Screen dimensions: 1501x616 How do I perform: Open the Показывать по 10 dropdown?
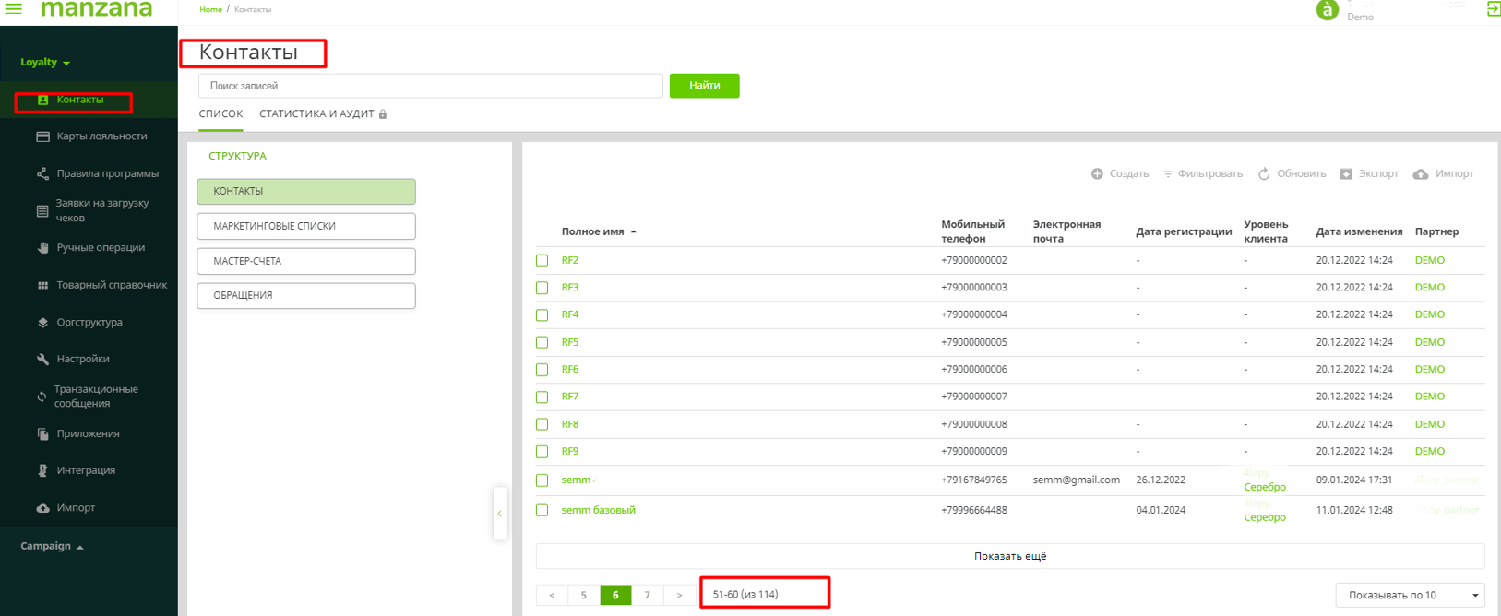[1409, 595]
